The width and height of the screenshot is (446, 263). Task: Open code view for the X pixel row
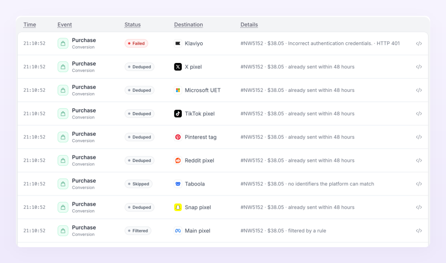[419, 67]
